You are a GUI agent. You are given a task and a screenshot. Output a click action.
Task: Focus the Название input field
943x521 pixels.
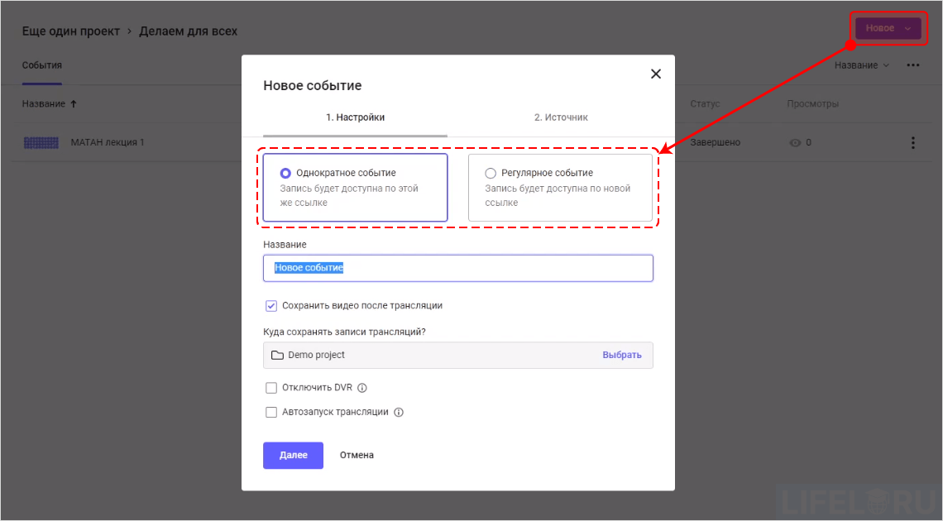pyautogui.click(x=457, y=268)
